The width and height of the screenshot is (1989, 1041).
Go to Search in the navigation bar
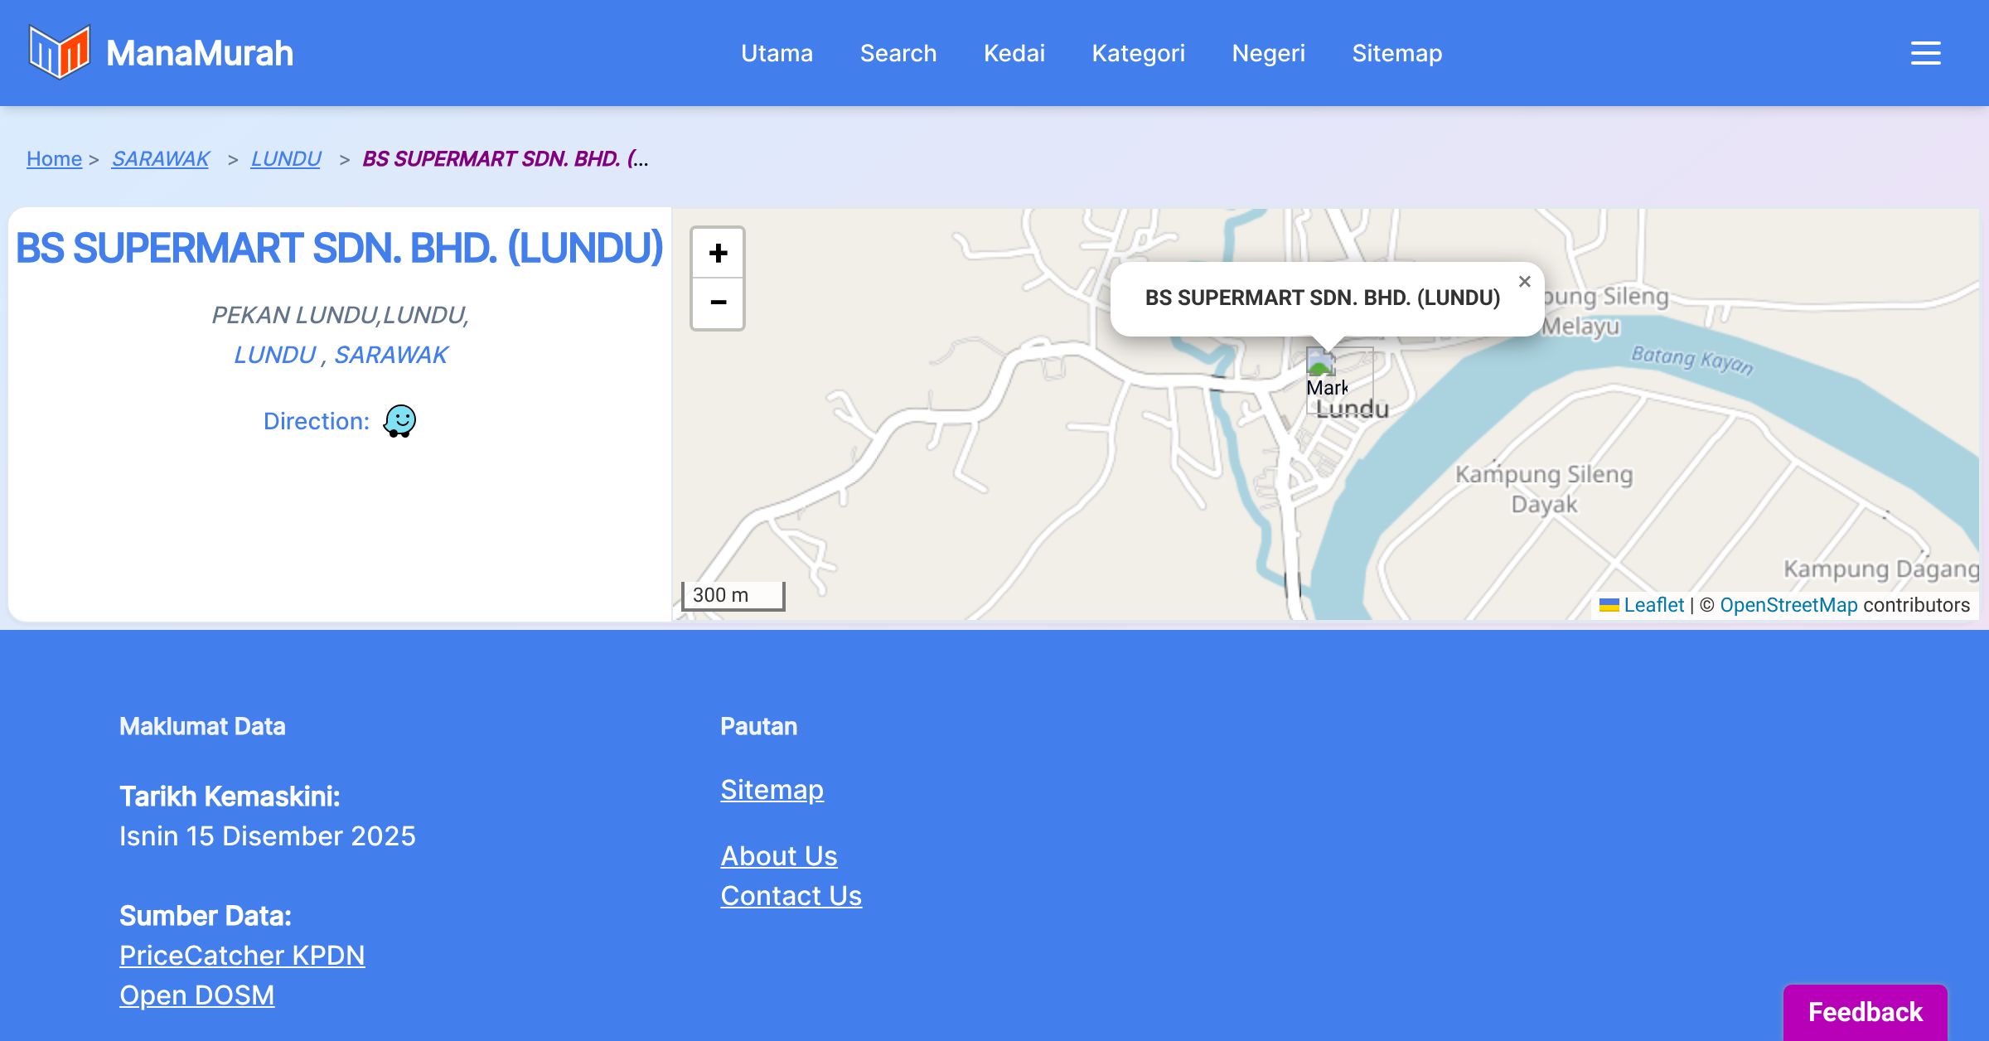898,53
